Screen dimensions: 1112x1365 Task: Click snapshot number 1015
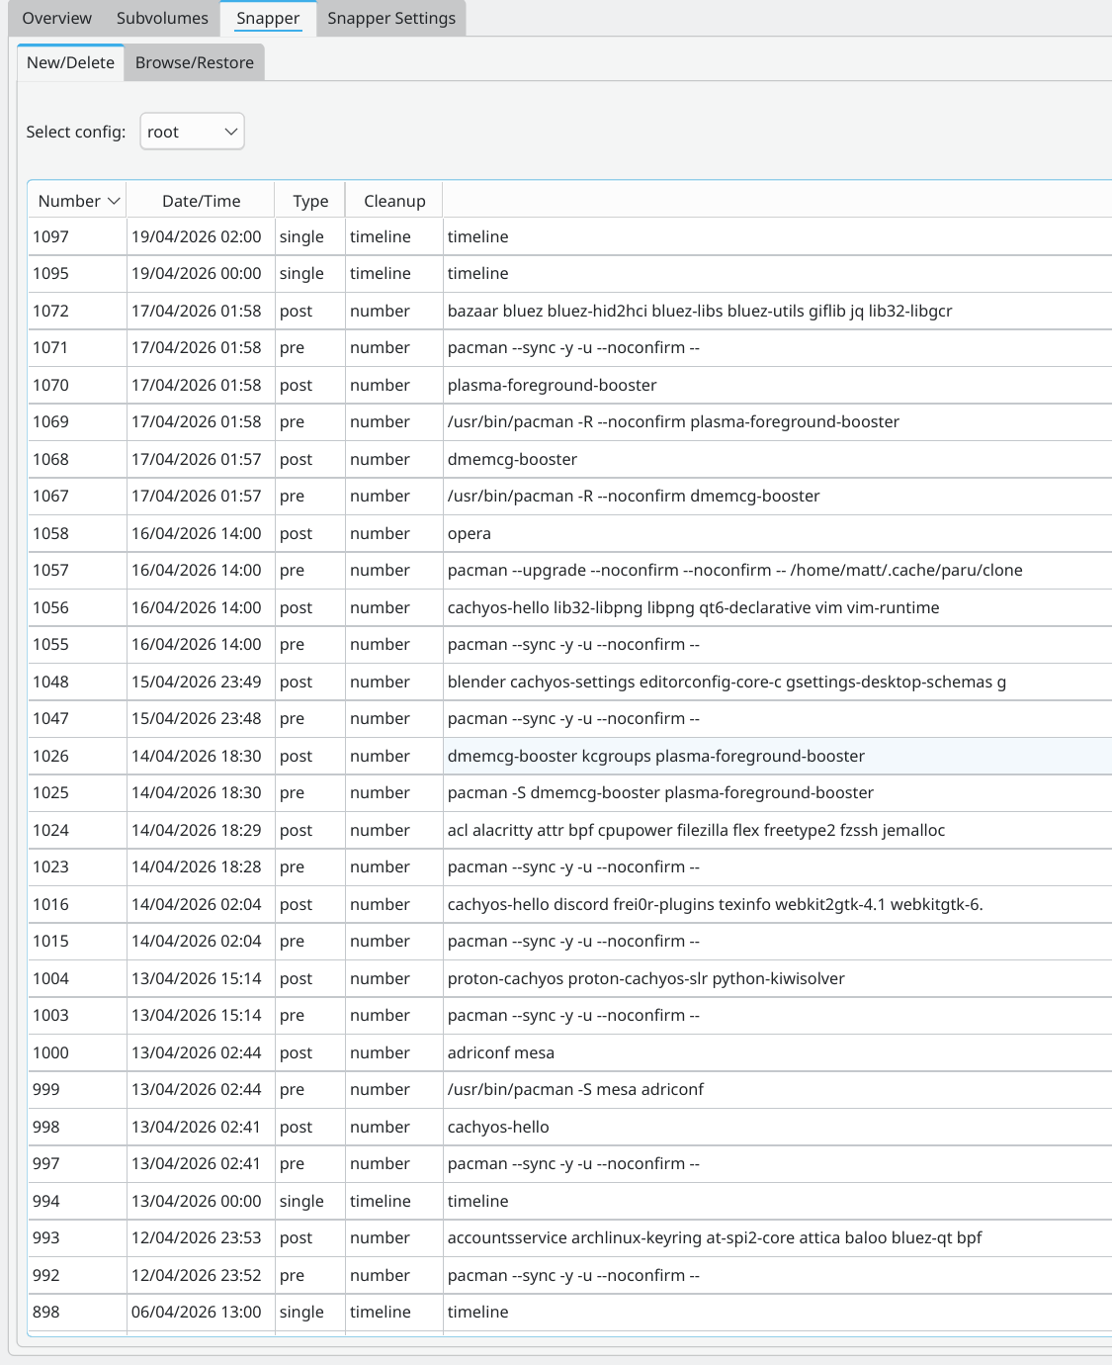click(x=50, y=941)
